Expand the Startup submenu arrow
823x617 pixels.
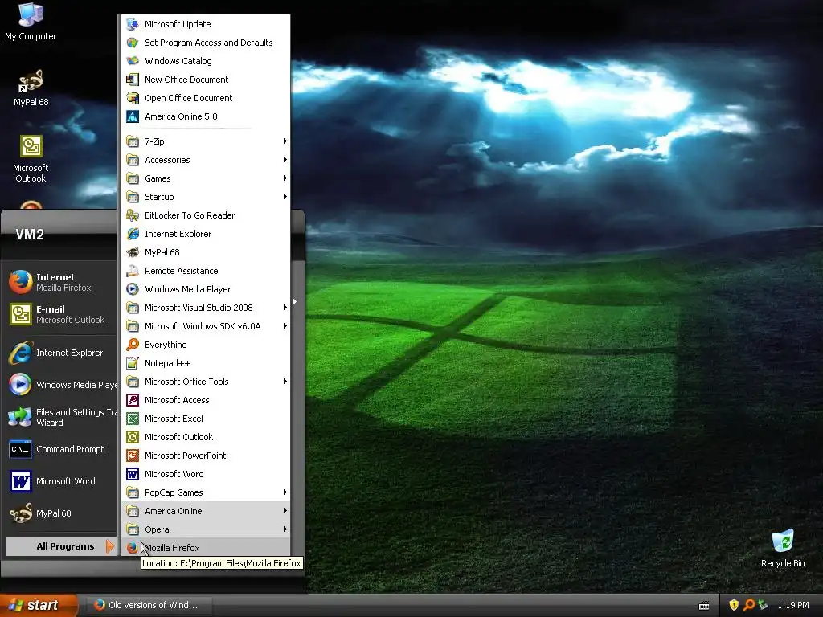point(285,197)
